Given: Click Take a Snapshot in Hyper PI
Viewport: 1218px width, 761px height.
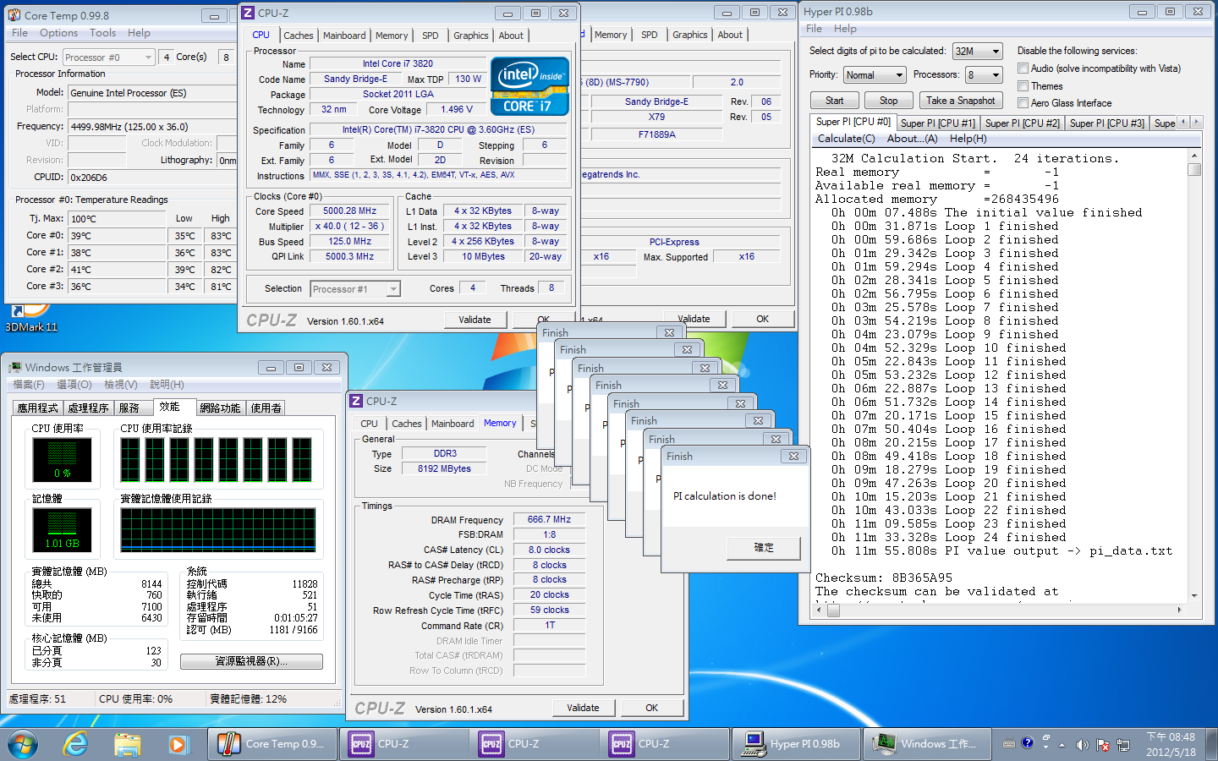Looking at the screenshot, I should tap(961, 101).
